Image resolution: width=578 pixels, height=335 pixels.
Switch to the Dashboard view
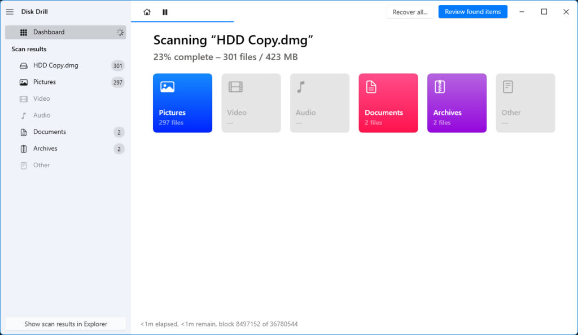pyautogui.click(x=48, y=32)
